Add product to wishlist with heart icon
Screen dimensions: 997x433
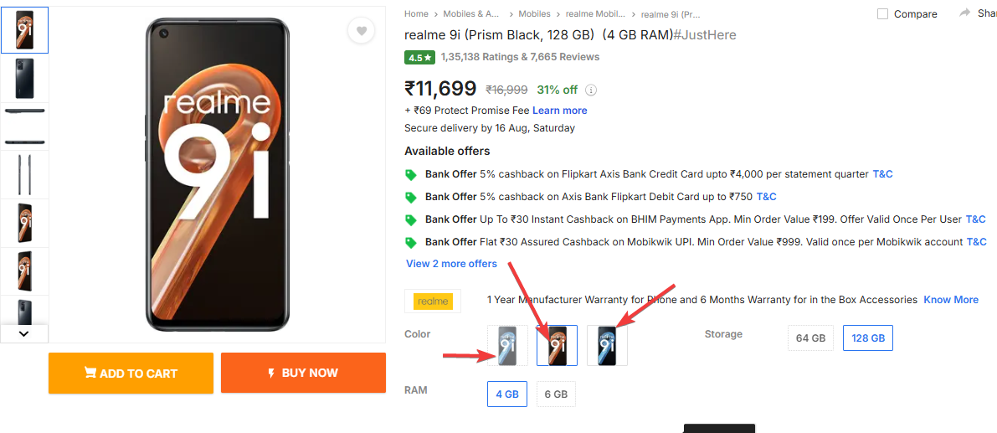coord(361,31)
